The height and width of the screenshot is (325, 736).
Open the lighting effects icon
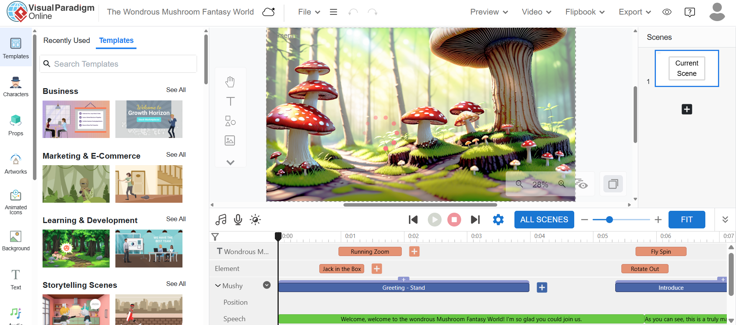pos(255,220)
